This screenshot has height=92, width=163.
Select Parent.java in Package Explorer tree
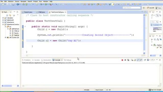coord(16,33)
